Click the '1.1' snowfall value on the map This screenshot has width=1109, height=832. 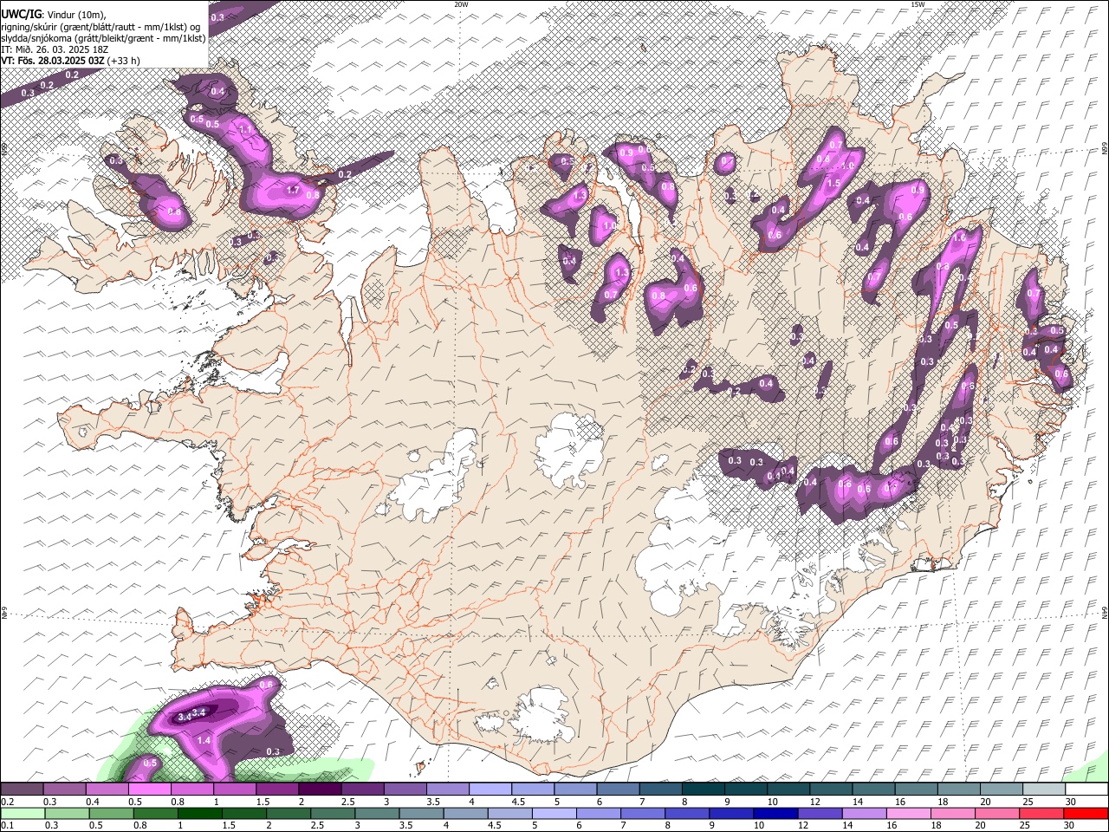[x=245, y=130]
